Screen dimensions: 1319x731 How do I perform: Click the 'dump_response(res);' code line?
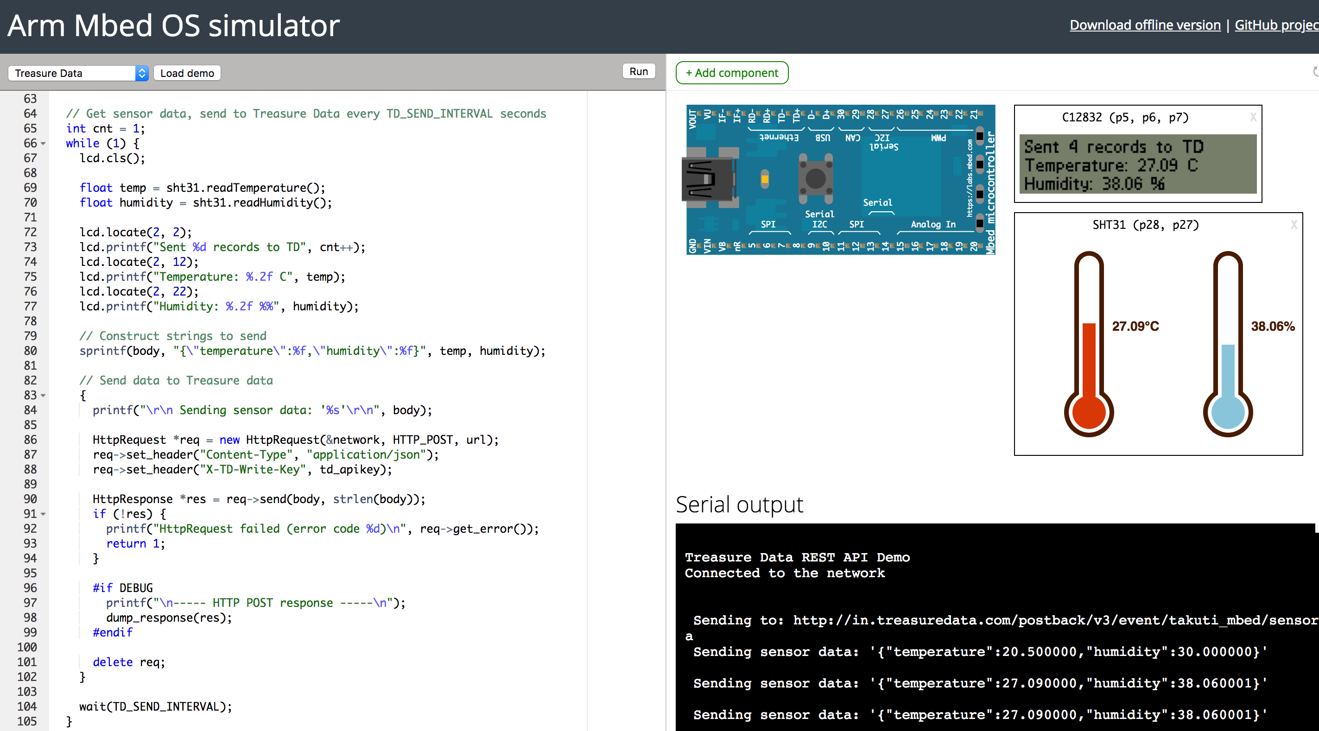(x=169, y=618)
